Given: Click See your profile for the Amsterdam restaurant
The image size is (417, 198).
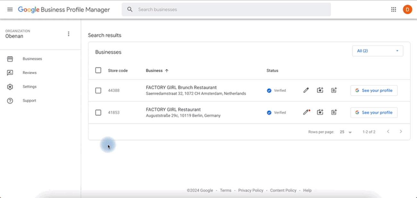Looking at the screenshot, I should pyautogui.click(x=374, y=91).
